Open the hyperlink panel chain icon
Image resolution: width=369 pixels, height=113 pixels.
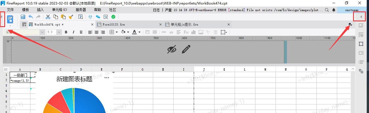(361, 71)
